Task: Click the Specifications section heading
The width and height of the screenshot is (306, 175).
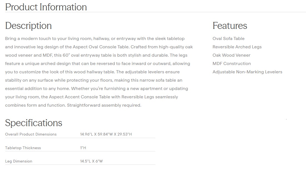Action: (x=34, y=123)
